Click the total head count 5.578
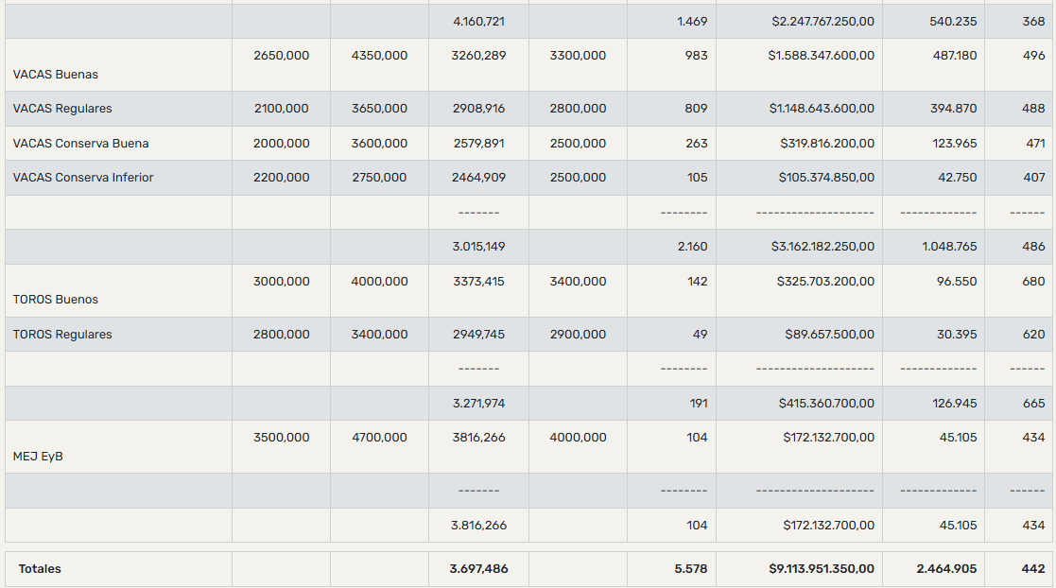The height and width of the screenshot is (588, 1056). pyautogui.click(x=691, y=568)
